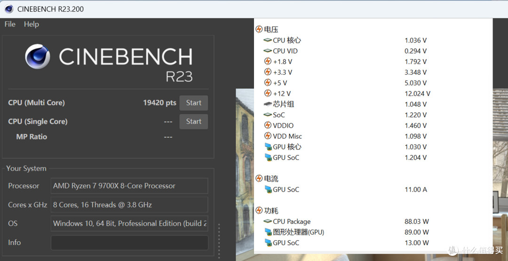Screen dimensions: 508x261
Task: Click the GPU SoC icon in voltage section
Action: [268, 158]
